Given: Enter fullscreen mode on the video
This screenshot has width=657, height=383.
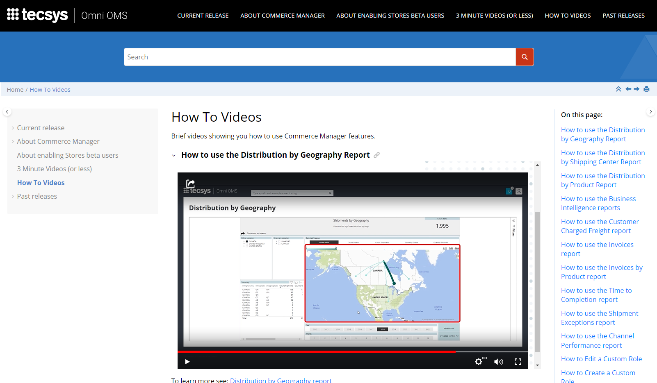Looking at the screenshot, I should click(518, 361).
